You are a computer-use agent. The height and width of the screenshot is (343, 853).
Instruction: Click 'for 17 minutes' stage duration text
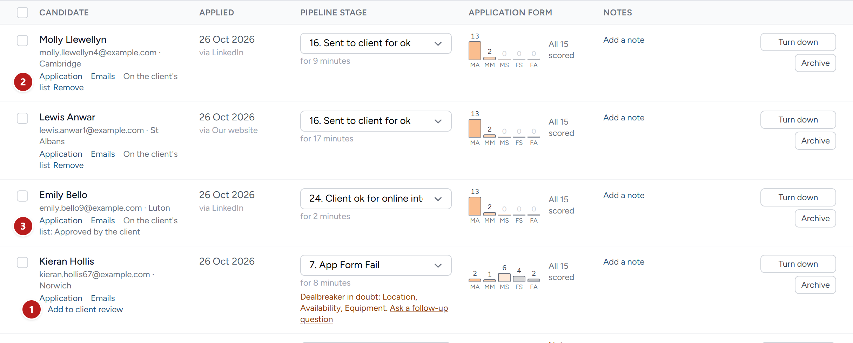pyautogui.click(x=327, y=139)
